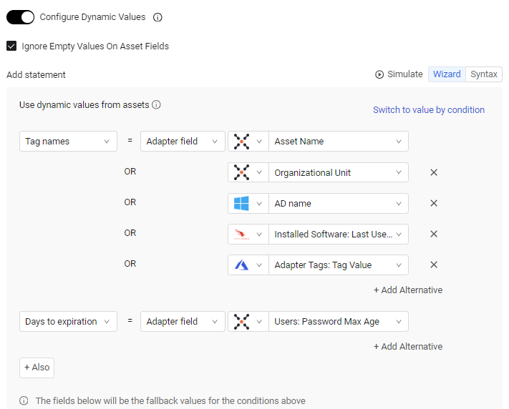
Task: Click the info icon next to dynamic values from assets
Action: point(156,104)
